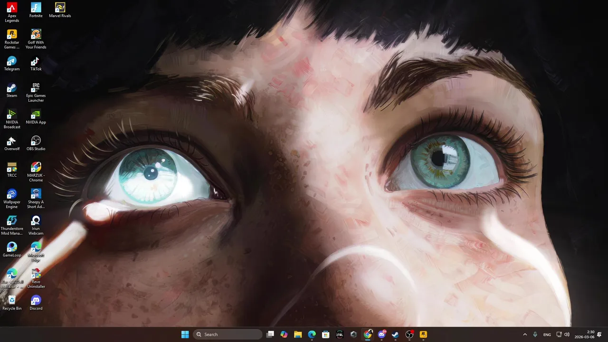608x342 pixels.
Task: Switch the ENG input language indicator
Action: click(547, 334)
